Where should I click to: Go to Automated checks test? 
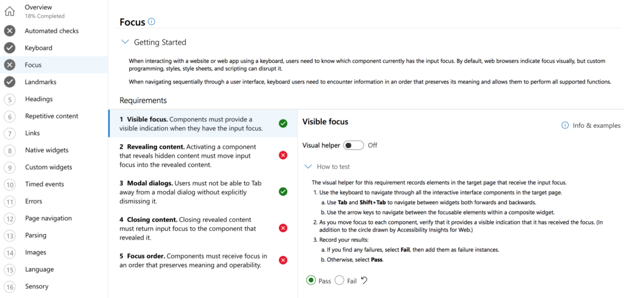(x=52, y=31)
